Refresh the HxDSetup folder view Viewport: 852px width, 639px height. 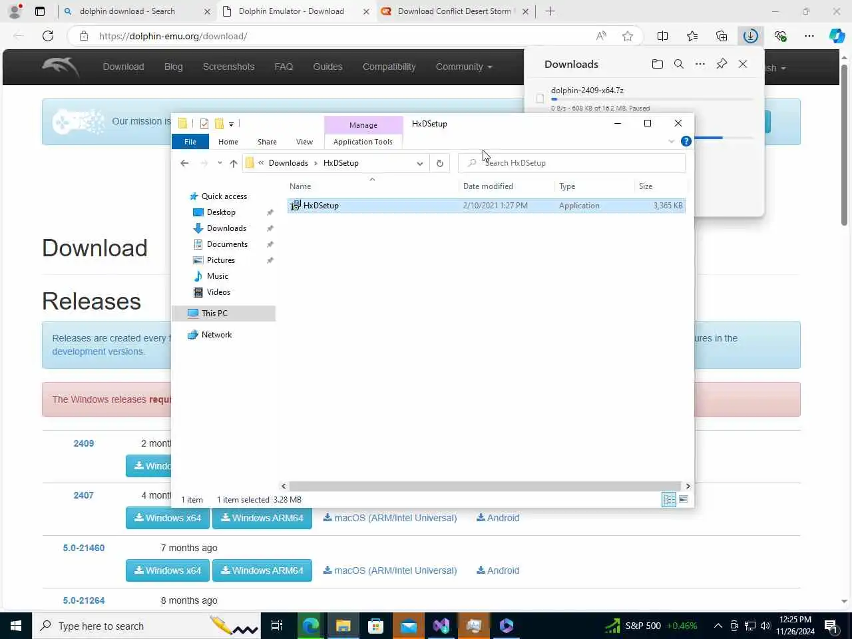tap(440, 163)
